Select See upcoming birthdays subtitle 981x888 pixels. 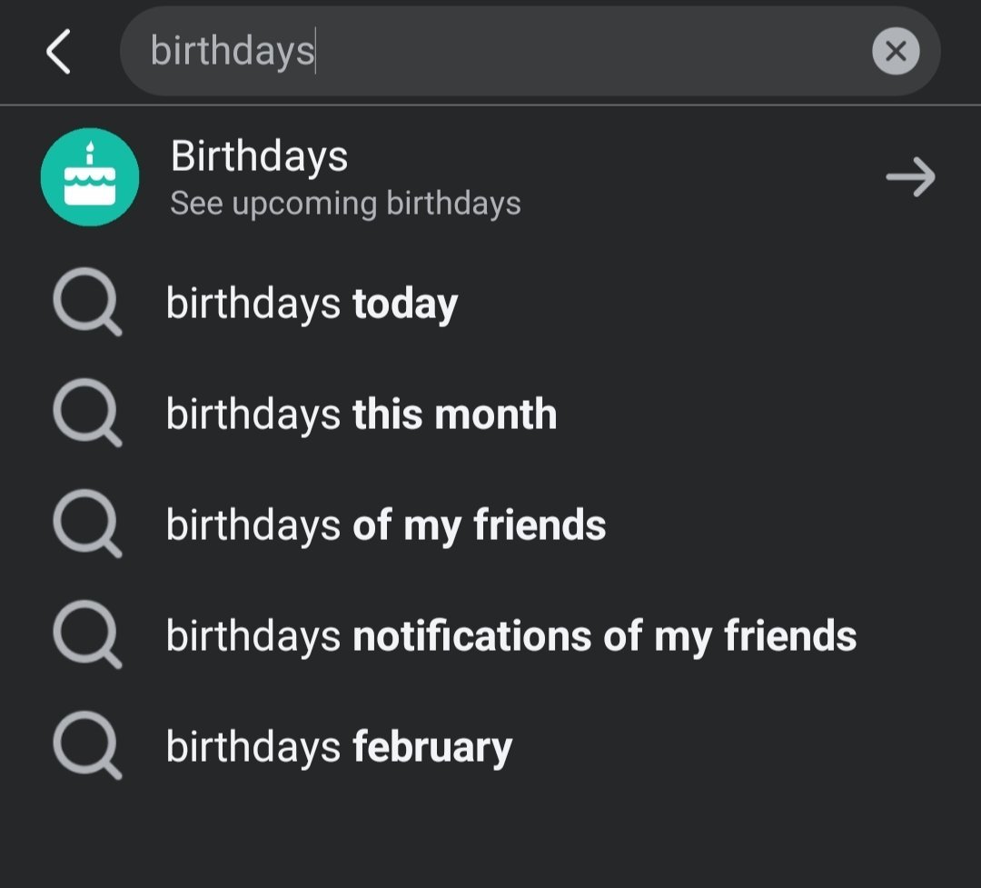click(x=345, y=204)
